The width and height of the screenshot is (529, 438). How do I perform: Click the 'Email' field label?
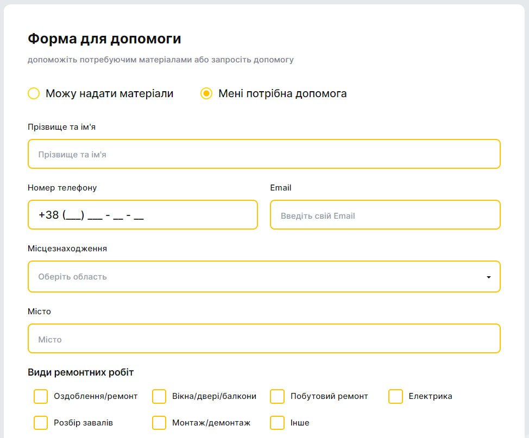coord(281,188)
